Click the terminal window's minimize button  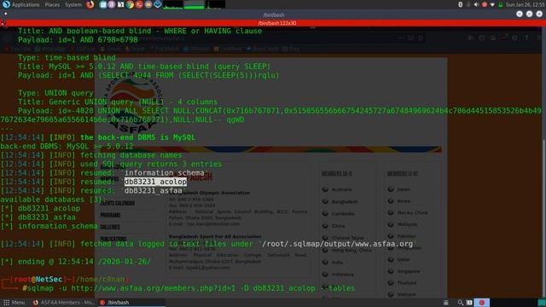point(520,14)
